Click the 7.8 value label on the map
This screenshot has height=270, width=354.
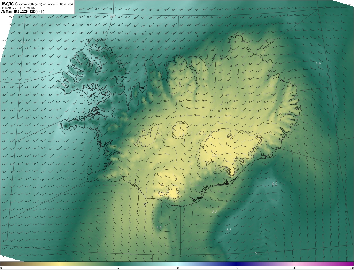pyautogui.click(x=23, y=43)
